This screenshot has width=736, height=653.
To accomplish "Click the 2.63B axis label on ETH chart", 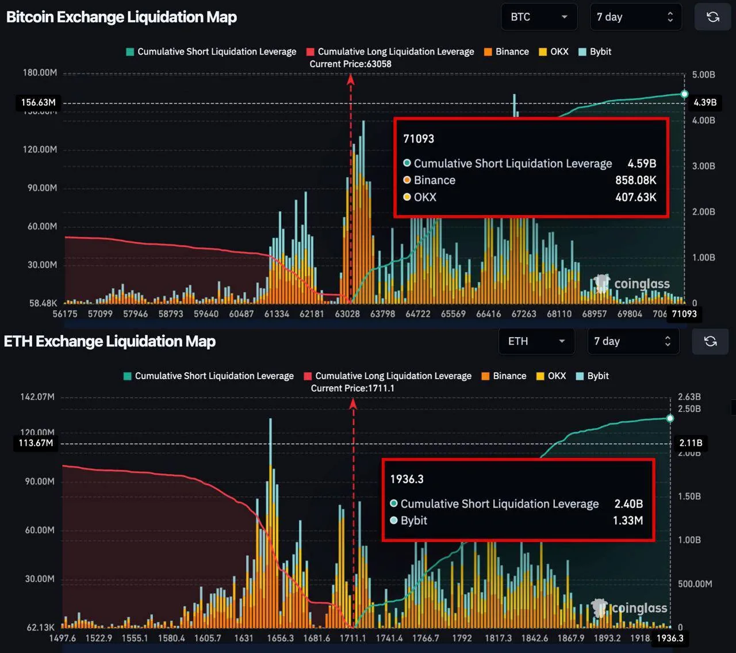I will [689, 397].
